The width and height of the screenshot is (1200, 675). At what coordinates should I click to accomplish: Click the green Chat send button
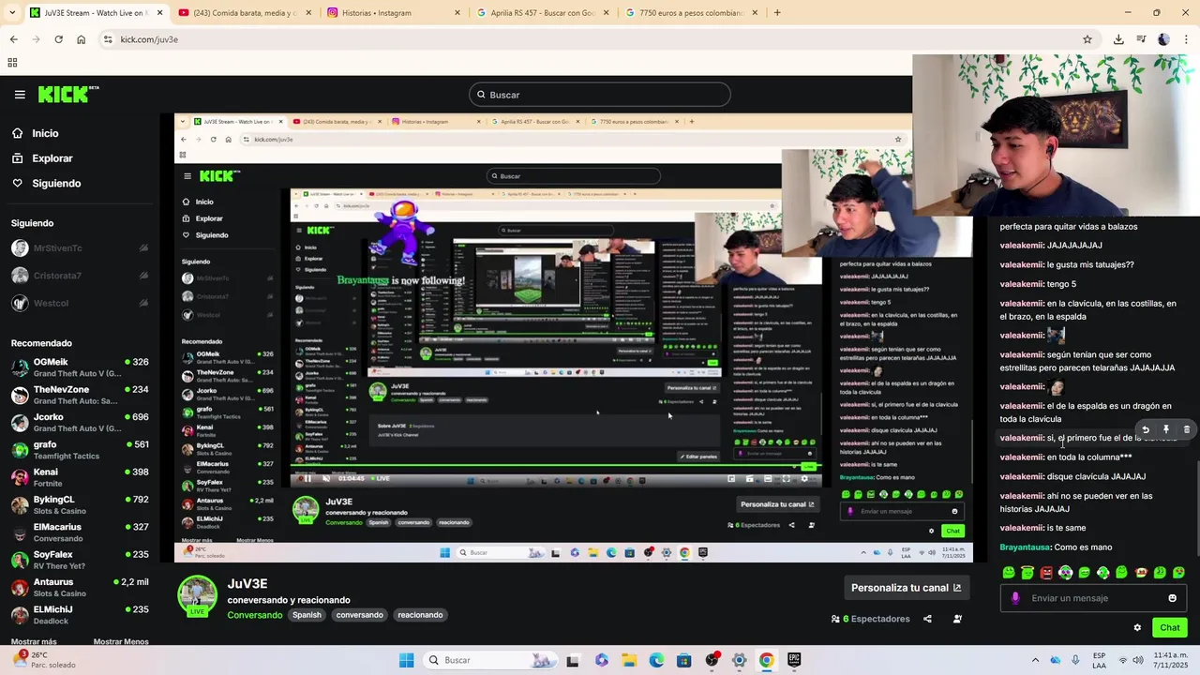point(1170,628)
